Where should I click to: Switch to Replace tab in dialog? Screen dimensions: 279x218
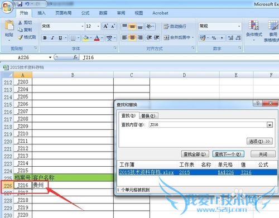point(148,116)
